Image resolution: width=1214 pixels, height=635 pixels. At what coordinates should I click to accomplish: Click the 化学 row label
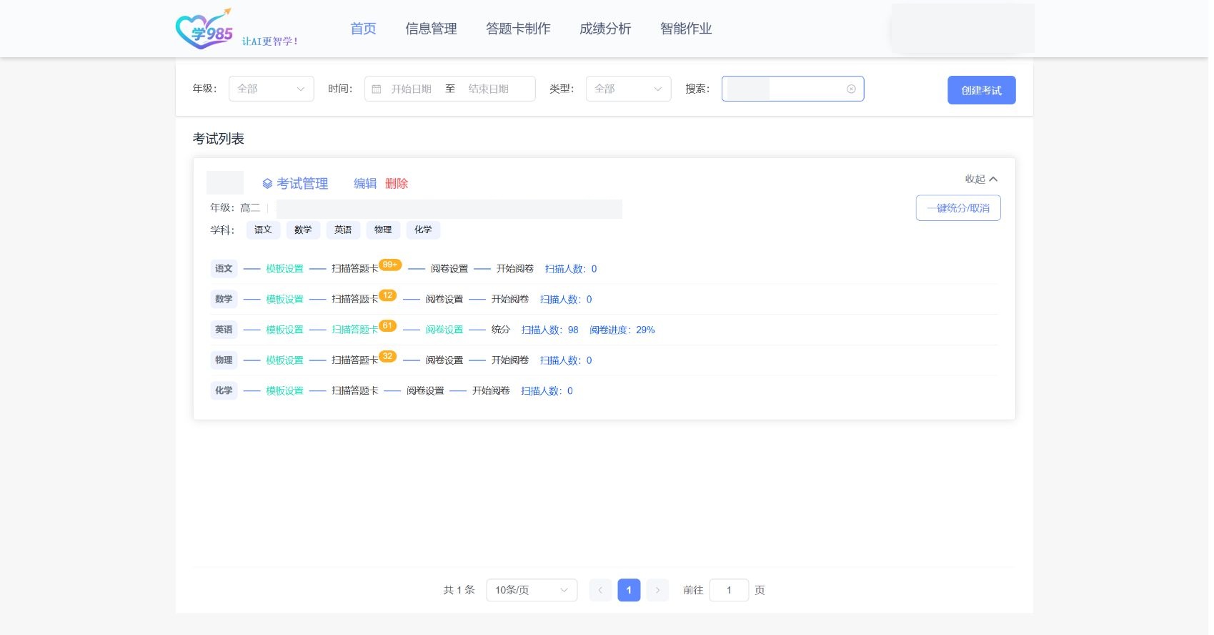point(224,390)
